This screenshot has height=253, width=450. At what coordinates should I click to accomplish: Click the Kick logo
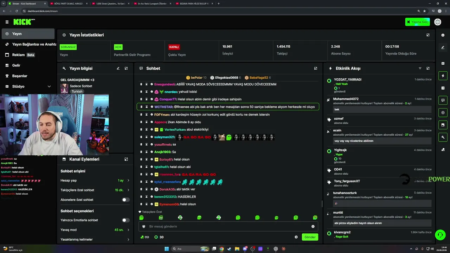click(x=24, y=22)
